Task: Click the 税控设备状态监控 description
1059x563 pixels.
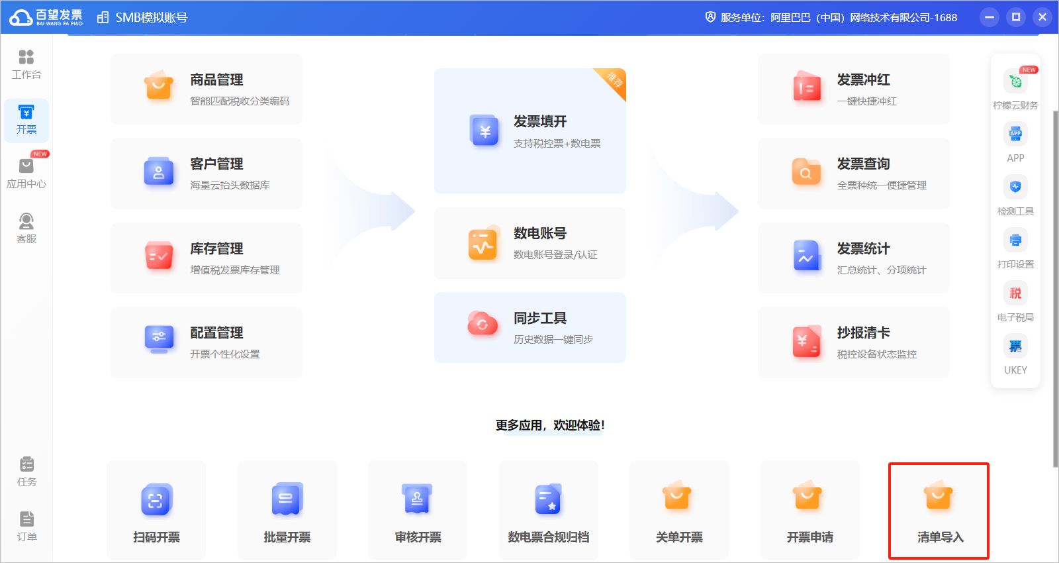Action: [877, 354]
